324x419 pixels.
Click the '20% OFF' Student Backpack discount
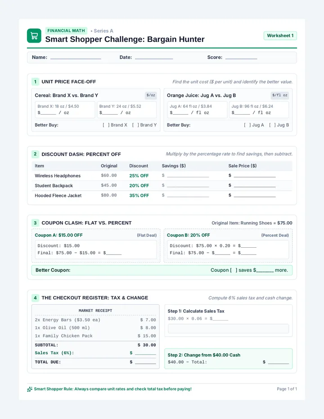tap(139, 186)
